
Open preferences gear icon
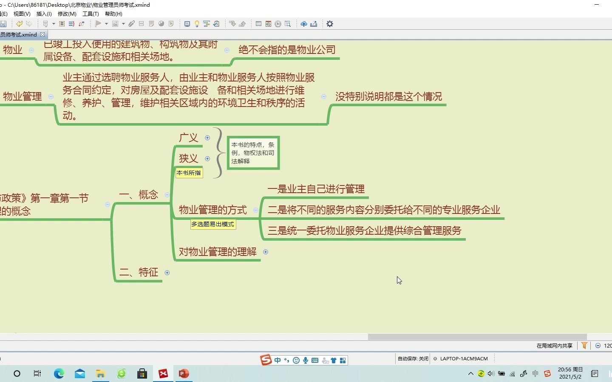pyautogui.click(x=330, y=24)
